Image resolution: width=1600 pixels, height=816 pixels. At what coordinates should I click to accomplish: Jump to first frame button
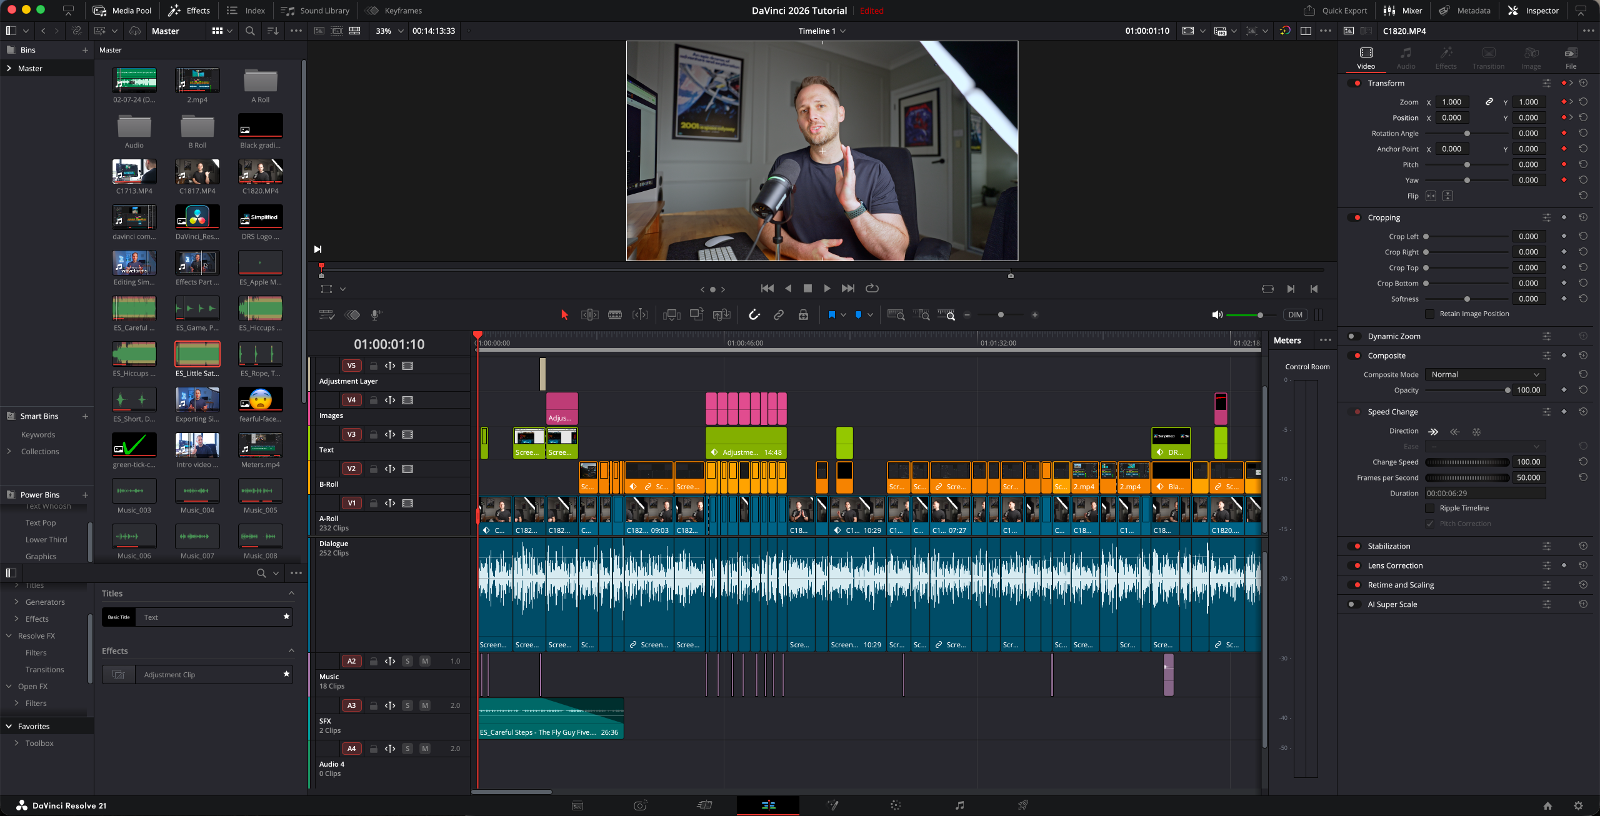point(767,288)
